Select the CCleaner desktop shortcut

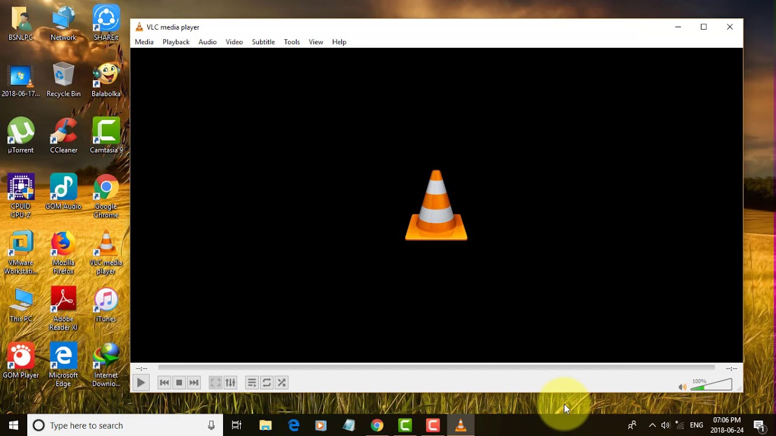63,136
